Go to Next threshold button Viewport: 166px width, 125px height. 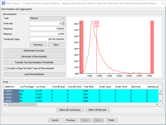click(56, 45)
